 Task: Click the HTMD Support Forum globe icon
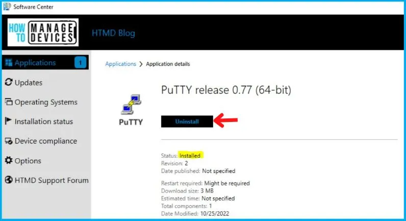click(x=9, y=180)
